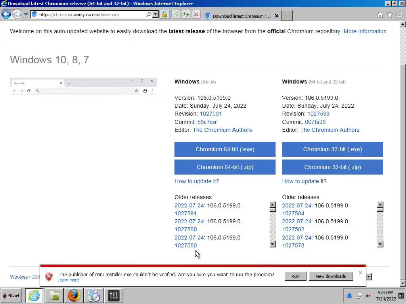Open How to update it under 64-bit

197,181
